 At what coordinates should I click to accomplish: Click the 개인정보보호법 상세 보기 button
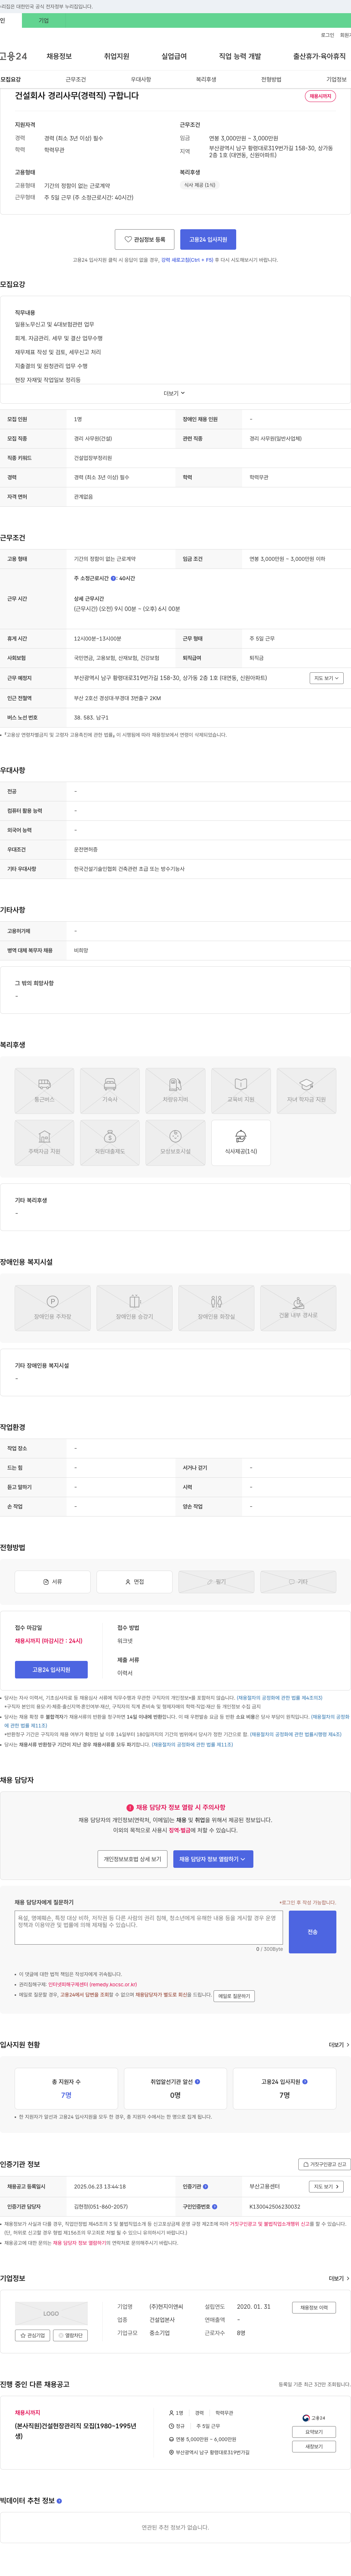pyautogui.click(x=132, y=1859)
